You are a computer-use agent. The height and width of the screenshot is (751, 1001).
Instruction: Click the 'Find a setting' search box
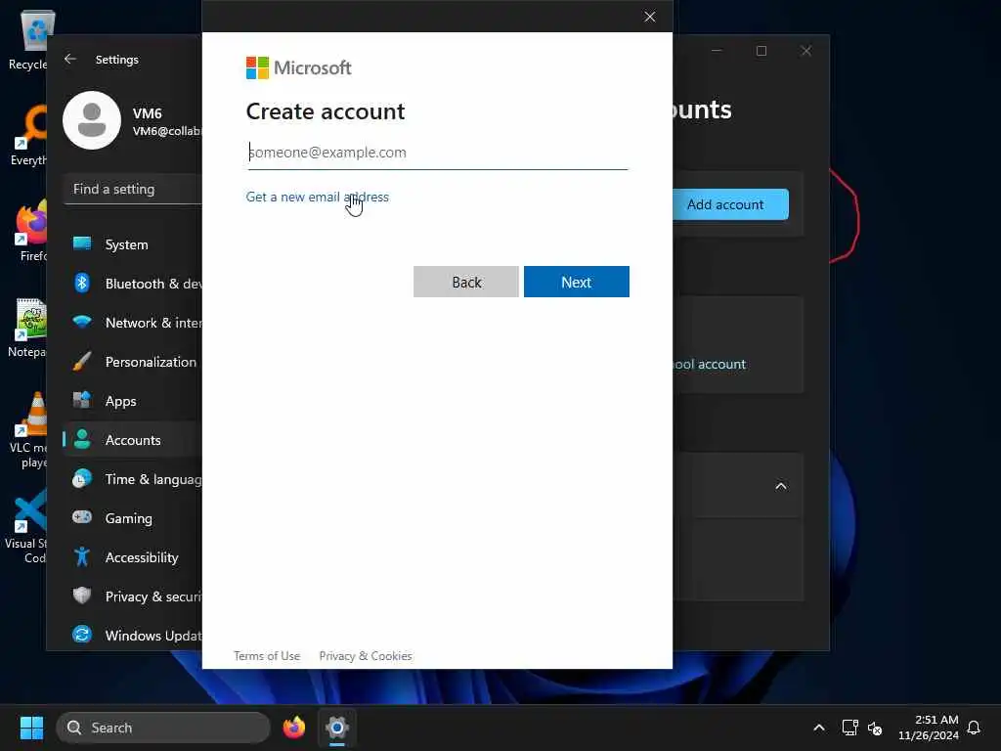point(133,189)
